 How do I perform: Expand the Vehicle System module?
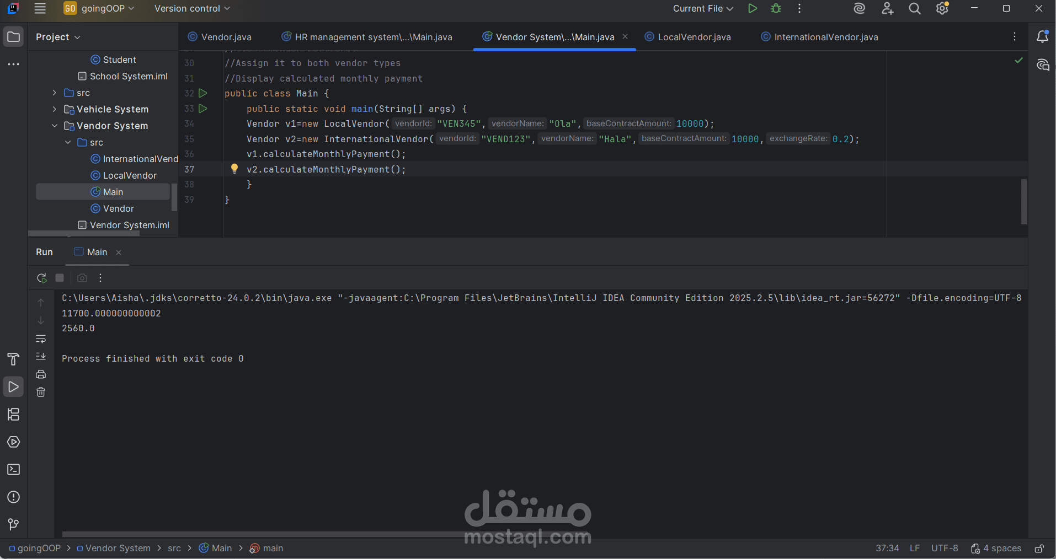click(54, 109)
